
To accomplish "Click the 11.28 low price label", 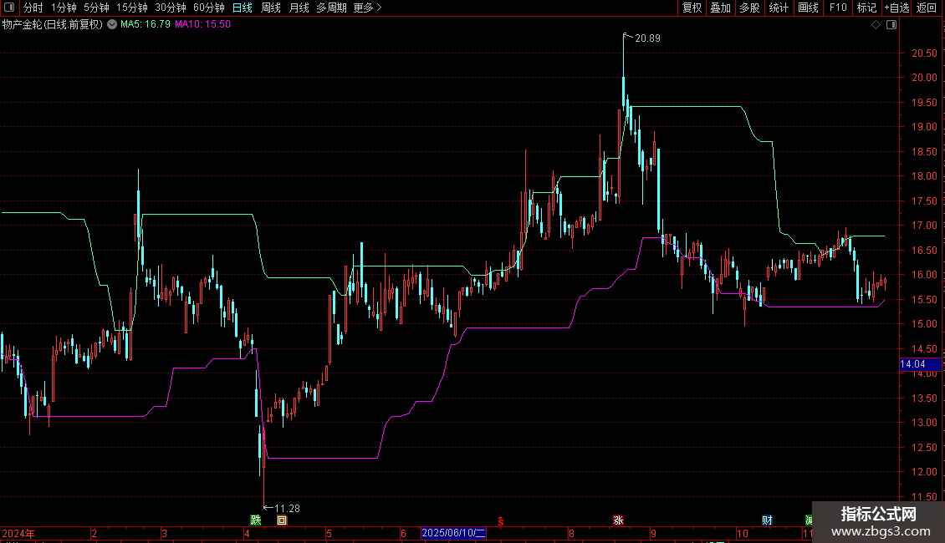I will coord(287,509).
